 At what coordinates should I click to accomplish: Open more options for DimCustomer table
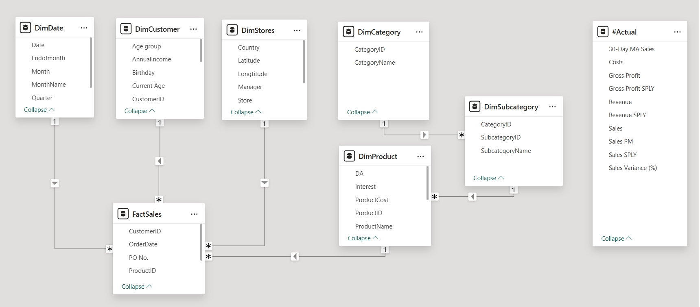click(193, 29)
